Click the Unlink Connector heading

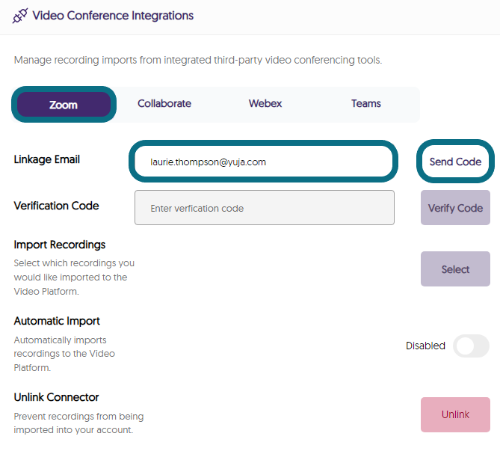pos(56,397)
